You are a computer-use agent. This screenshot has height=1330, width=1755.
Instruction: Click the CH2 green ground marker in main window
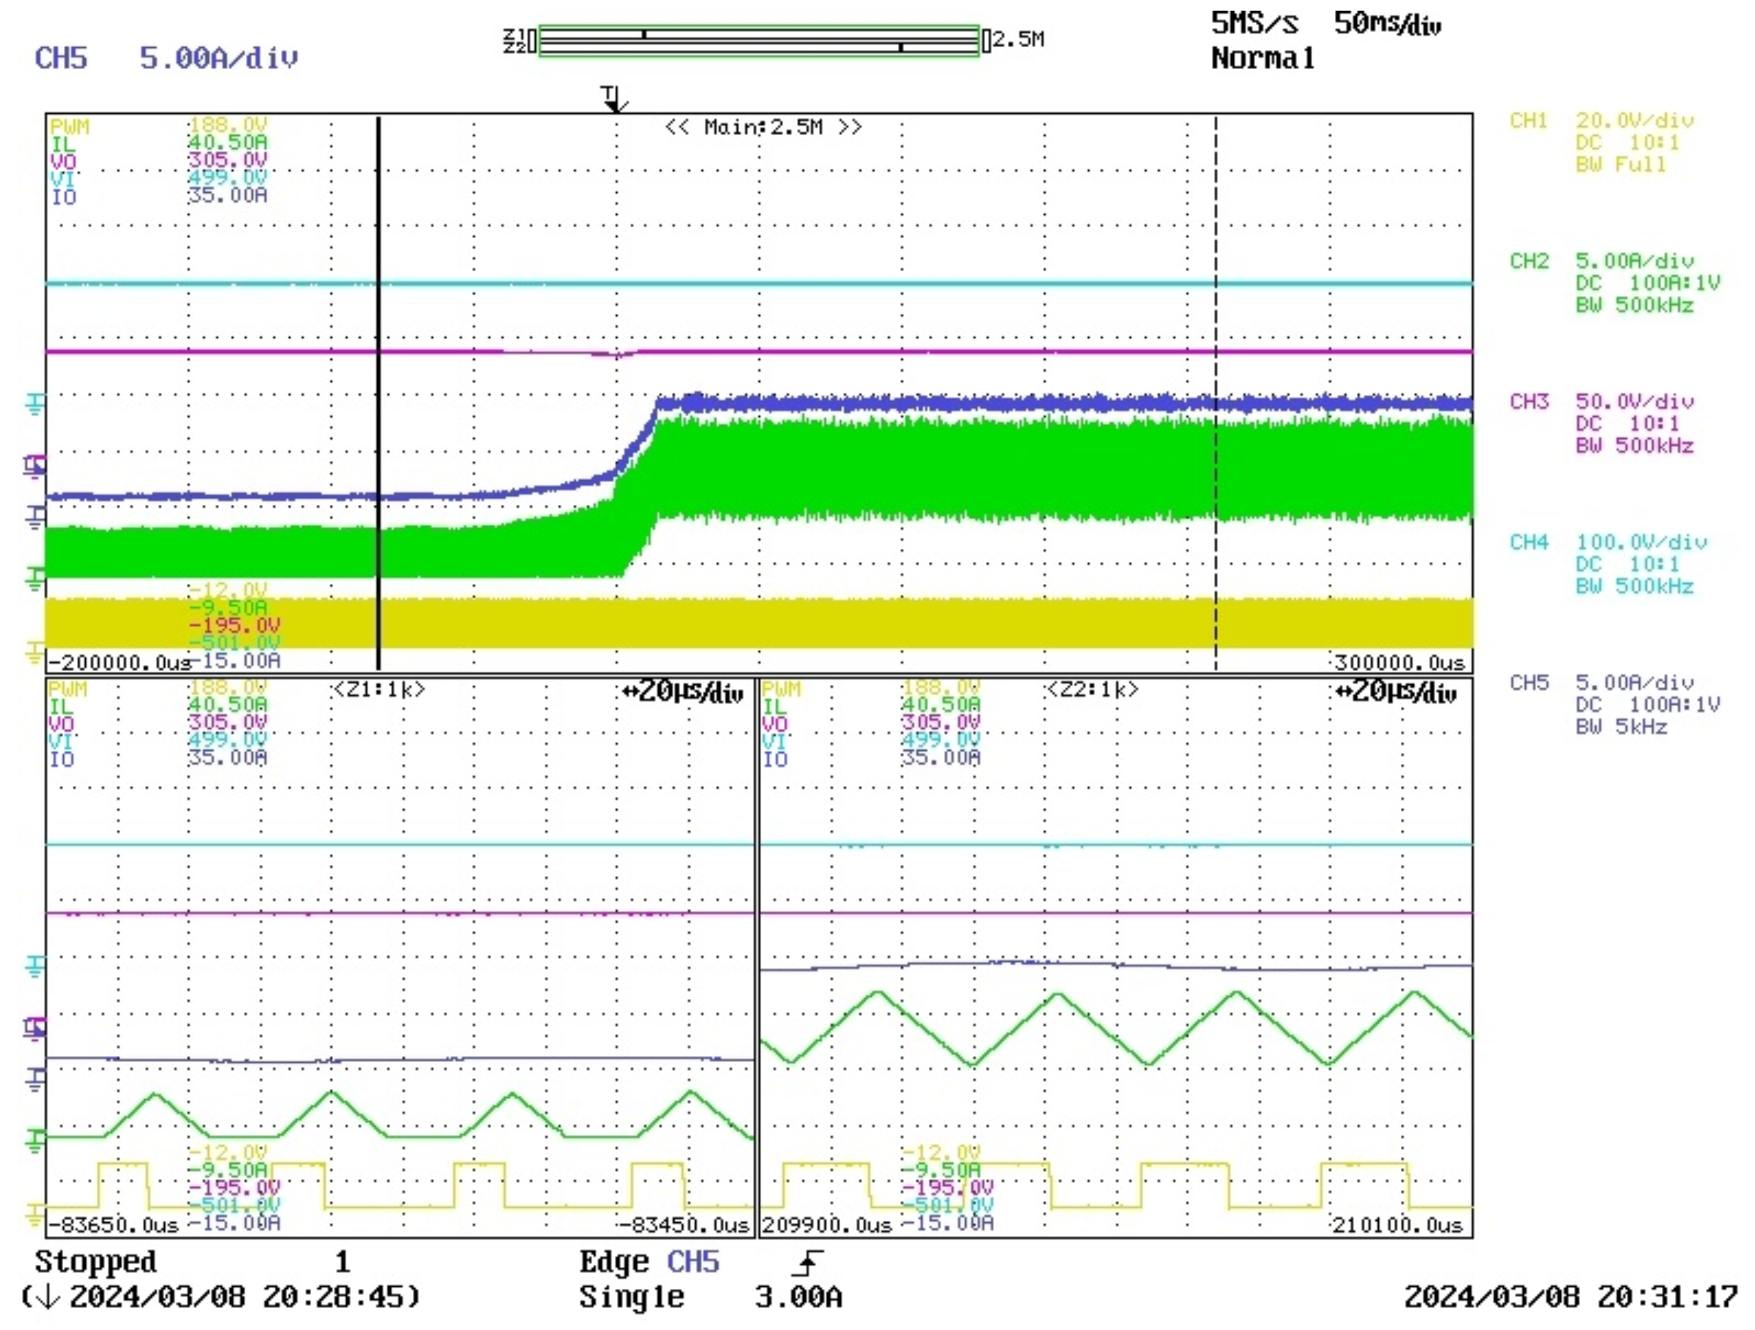[x=35, y=579]
